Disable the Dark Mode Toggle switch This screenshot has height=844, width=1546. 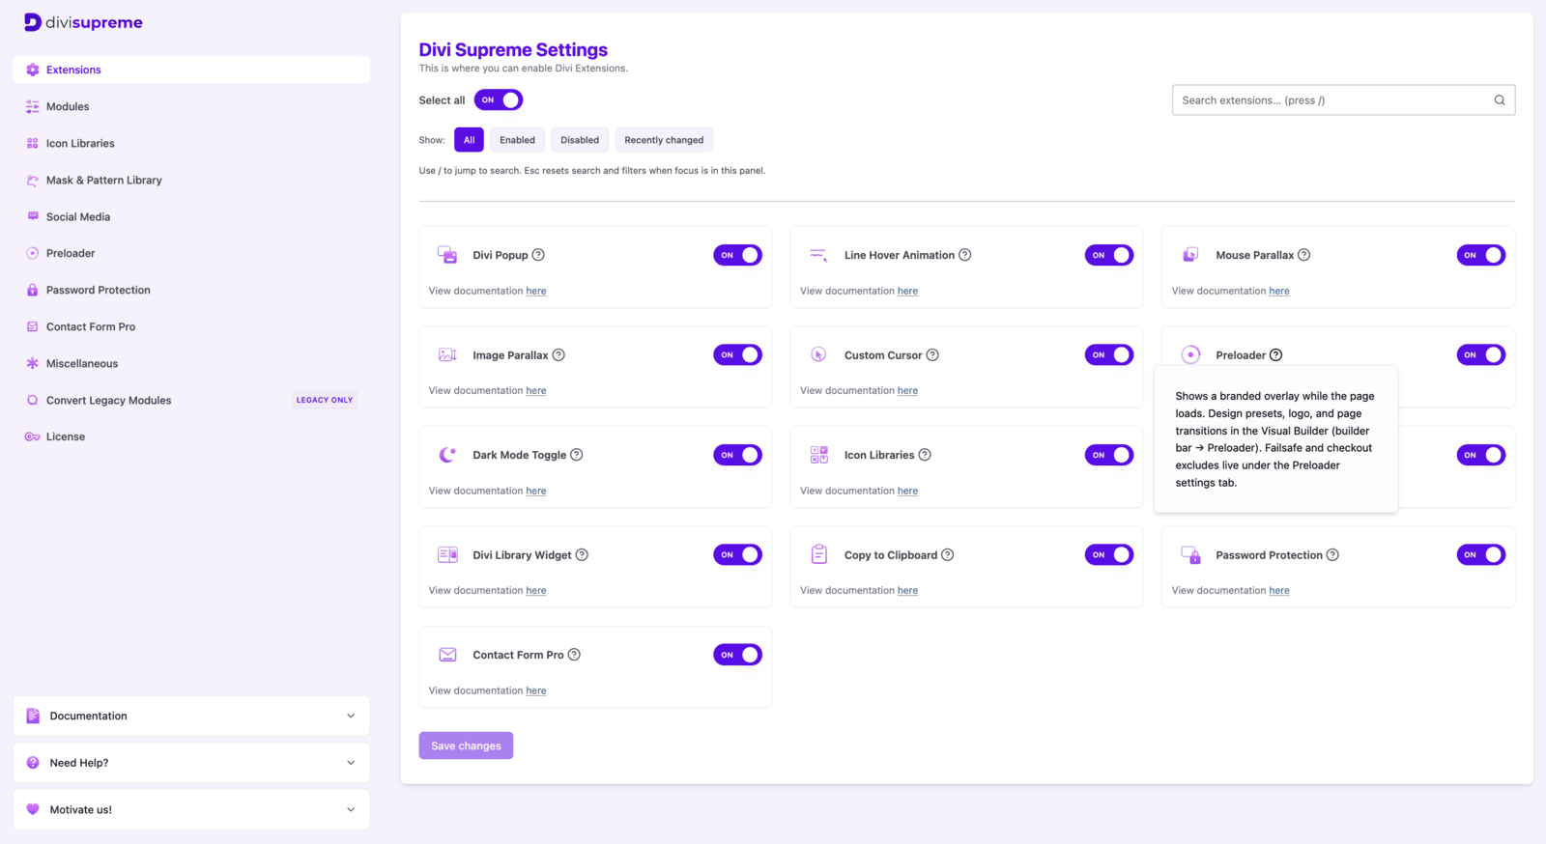tap(738, 455)
